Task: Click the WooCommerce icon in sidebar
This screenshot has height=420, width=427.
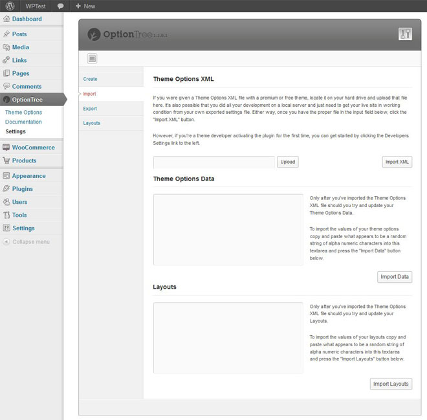Action: (x=6, y=148)
